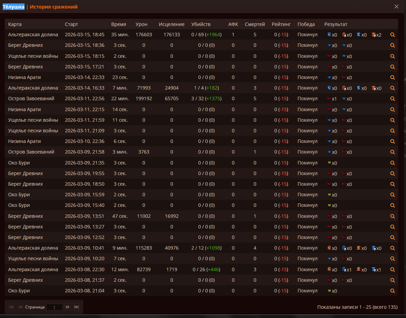Image resolution: width=406 pixels, height=318 pixels.
Task: Open details for Alterac Valley battle 2026-03-15, 18:45
Action: click(392, 35)
